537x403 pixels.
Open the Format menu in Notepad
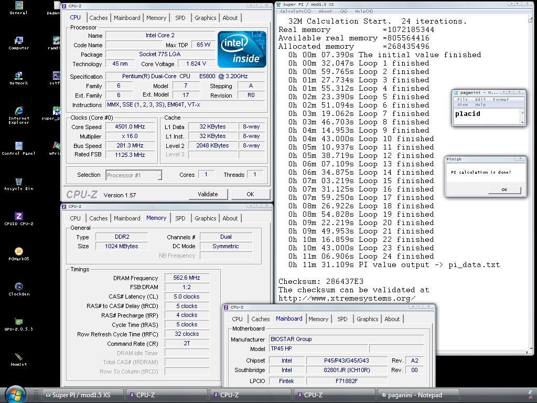[x=501, y=99]
